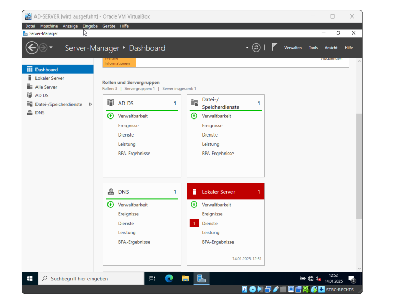Image resolution: width=395 pixels, height=305 pixels.
Task: Open the Tools menu
Action: click(313, 48)
